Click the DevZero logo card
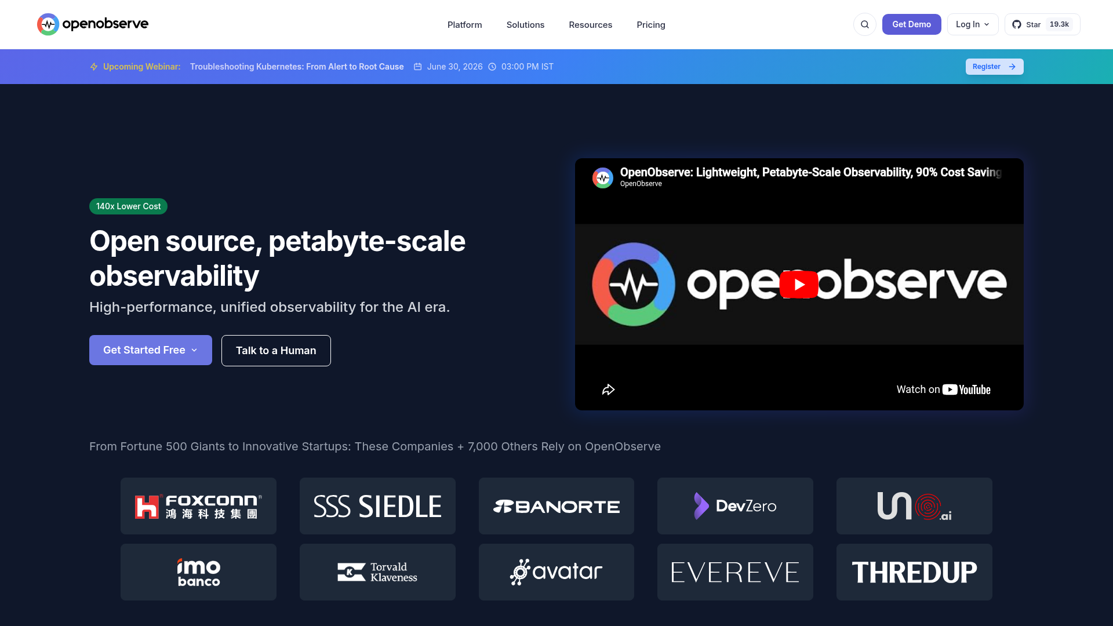This screenshot has height=626, width=1113. click(735, 506)
